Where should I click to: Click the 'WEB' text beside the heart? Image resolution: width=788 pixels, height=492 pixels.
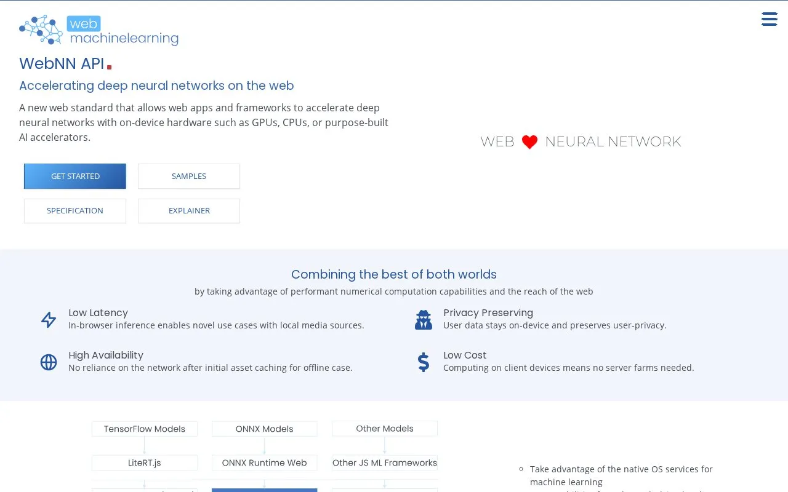497,142
